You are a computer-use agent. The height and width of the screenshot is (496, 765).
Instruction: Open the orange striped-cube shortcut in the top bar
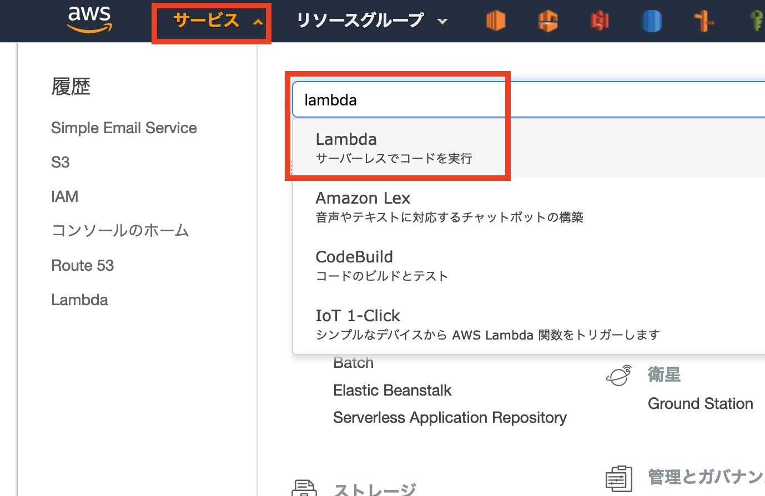pyautogui.click(x=495, y=21)
